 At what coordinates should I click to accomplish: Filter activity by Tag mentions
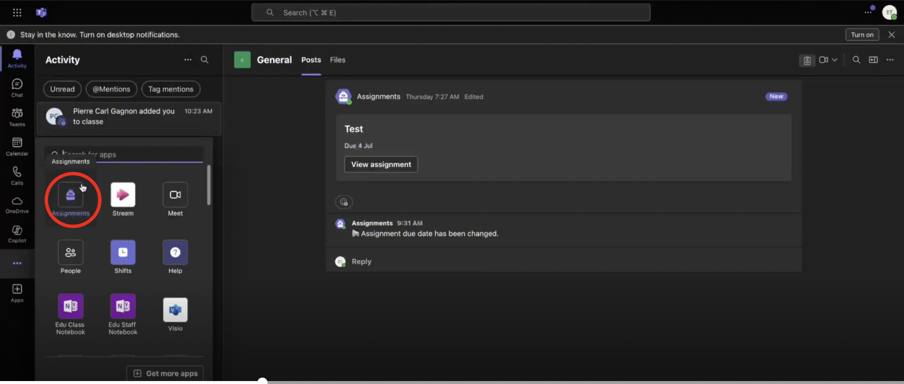click(171, 89)
